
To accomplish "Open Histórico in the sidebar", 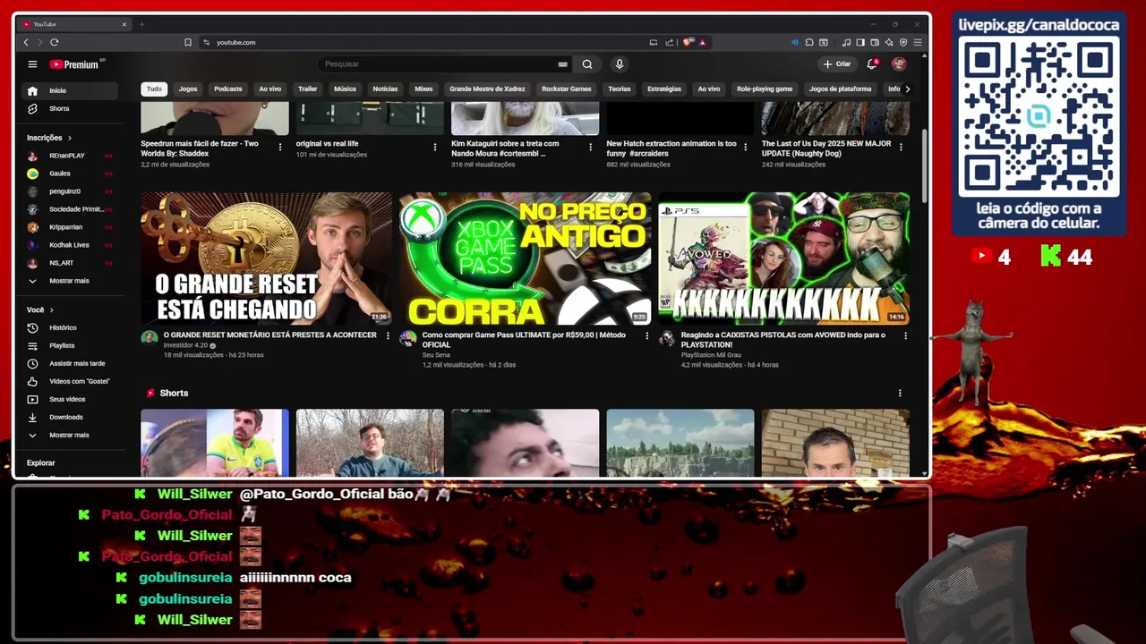I will (x=70, y=328).
